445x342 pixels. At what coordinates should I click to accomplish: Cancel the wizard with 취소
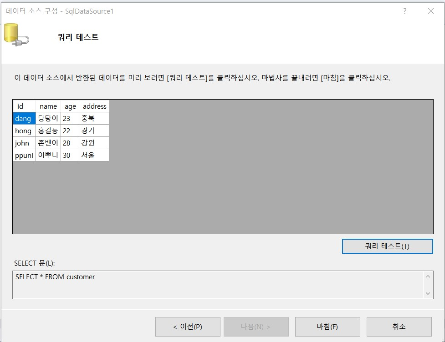point(399,327)
